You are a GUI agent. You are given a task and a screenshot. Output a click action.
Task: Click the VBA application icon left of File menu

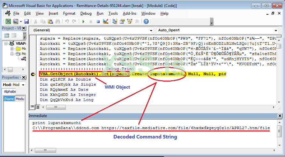8,13
